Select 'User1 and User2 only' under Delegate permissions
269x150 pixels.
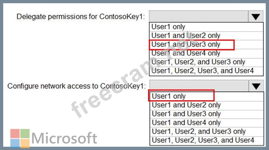186,35
